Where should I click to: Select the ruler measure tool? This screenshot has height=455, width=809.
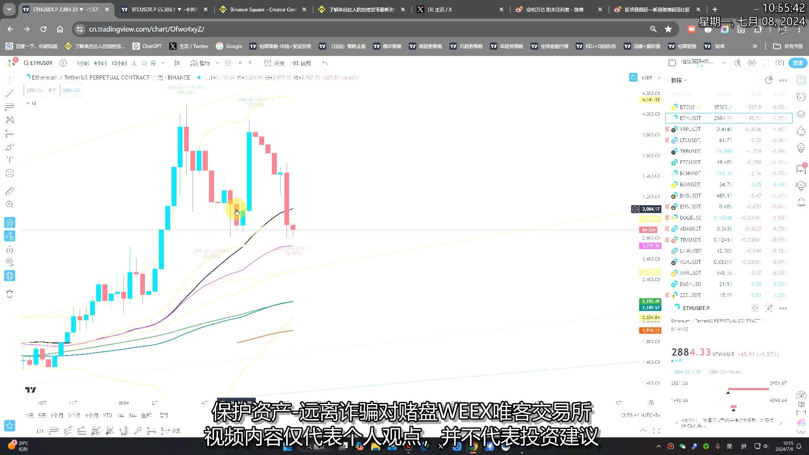pos(9,191)
